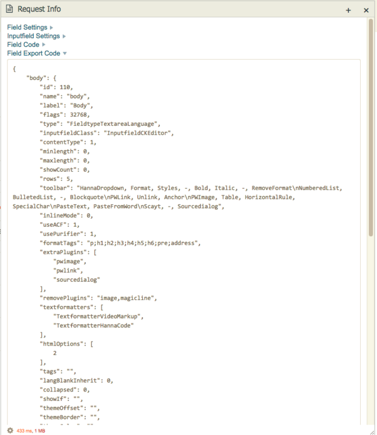Click the "flags": 32768 line
Viewport: 377px width, 435px height.
[64, 115]
